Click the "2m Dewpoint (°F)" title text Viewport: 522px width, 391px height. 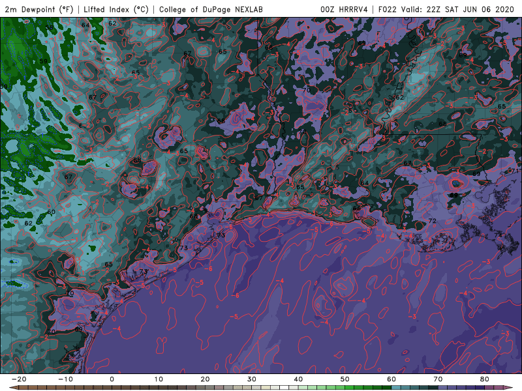coord(39,9)
